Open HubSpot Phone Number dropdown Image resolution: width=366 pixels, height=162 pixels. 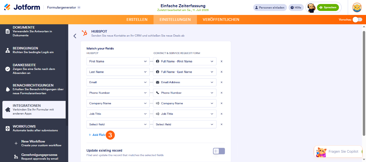point(118,93)
